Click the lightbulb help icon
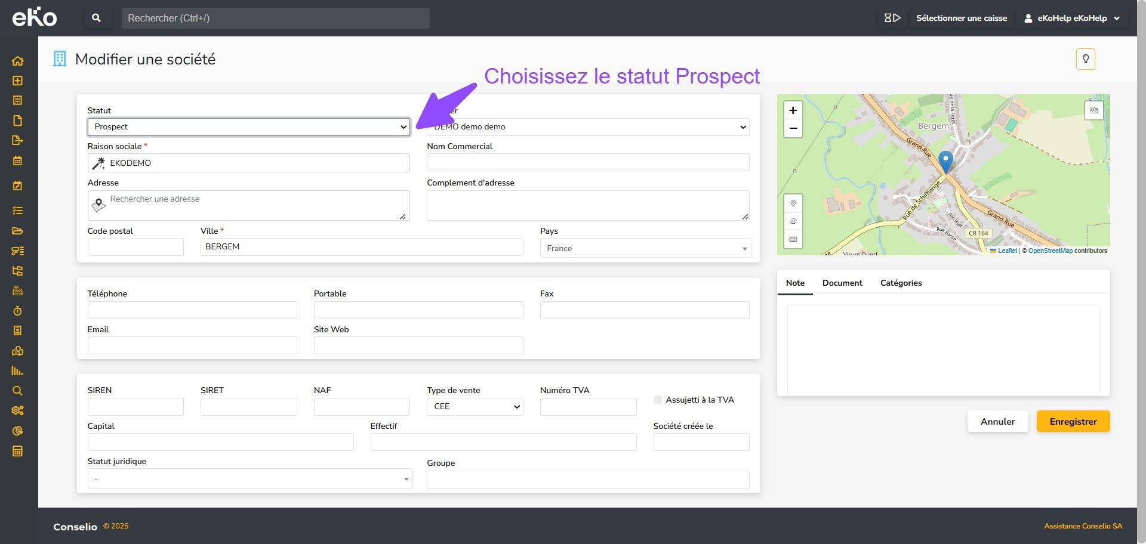The image size is (1146, 544). (x=1085, y=59)
